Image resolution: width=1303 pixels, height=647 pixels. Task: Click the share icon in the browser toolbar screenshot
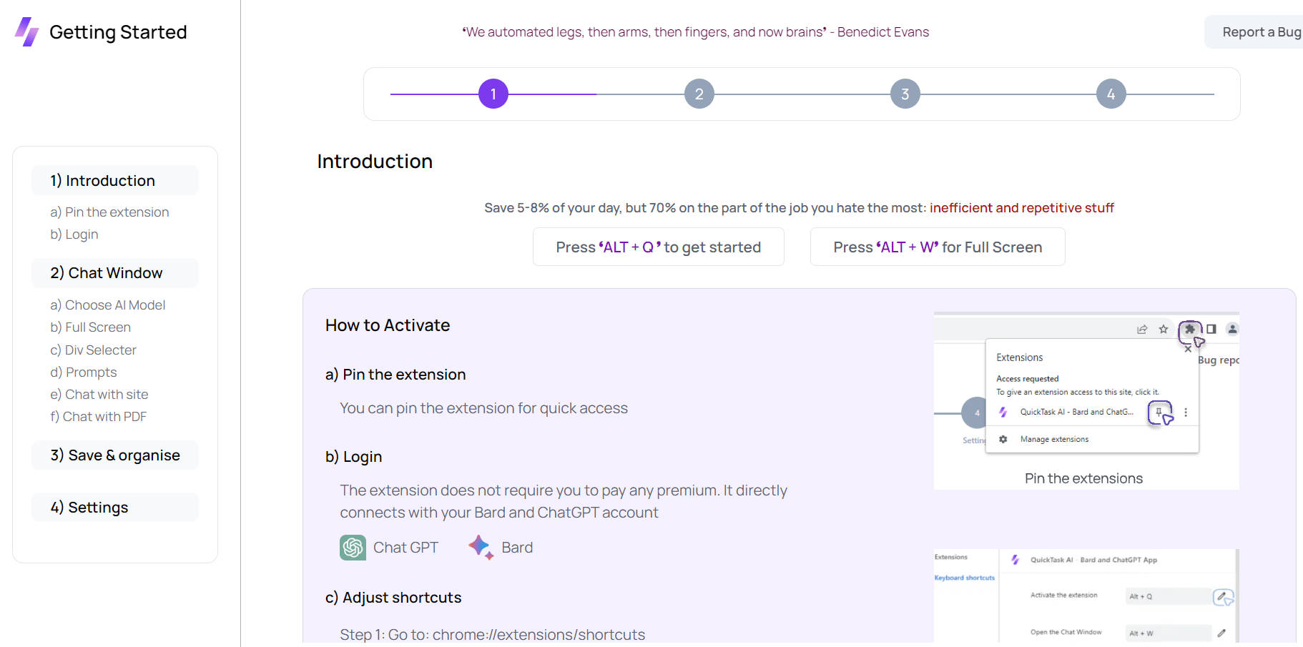click(x=1141, y=328)
